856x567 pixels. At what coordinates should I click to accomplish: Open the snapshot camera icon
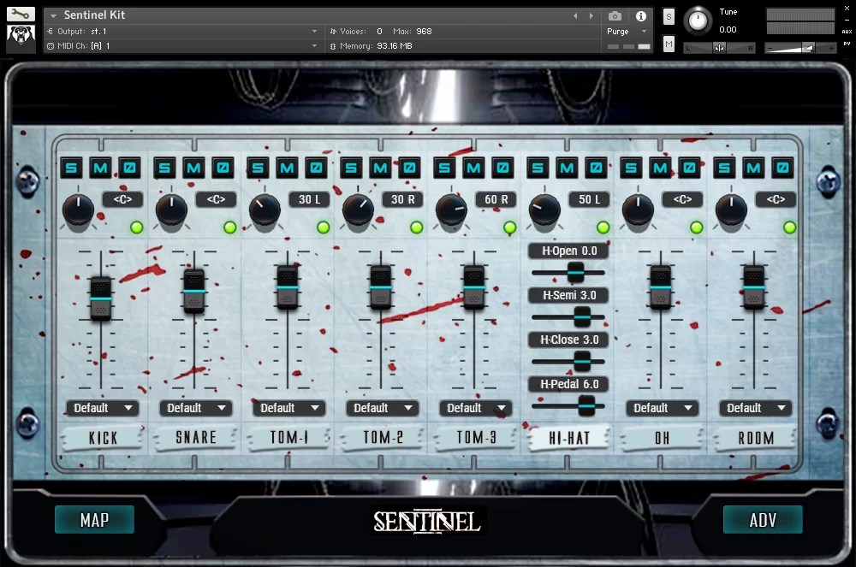click(614, 15)
